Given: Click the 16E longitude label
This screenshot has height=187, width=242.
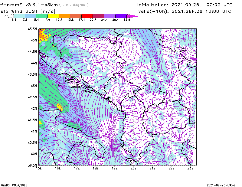Looking at the screenshot, I should [x=58, y=168].
